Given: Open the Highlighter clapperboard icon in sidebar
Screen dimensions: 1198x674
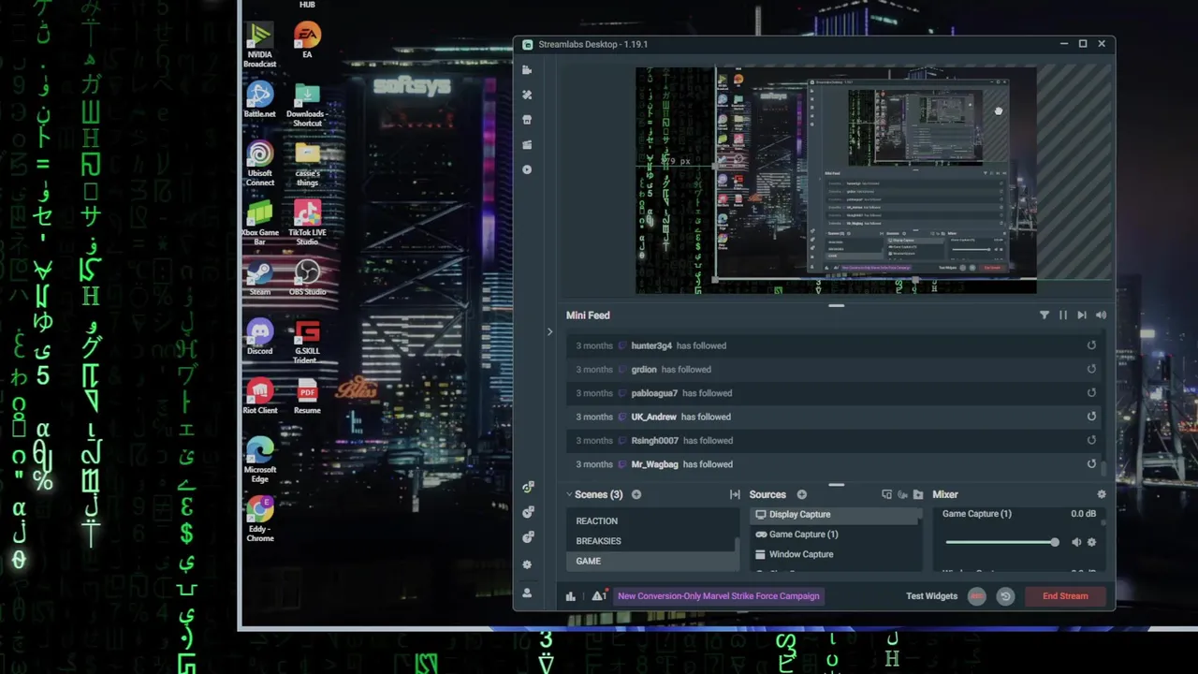Looking at the screenshot, I should point(527,144).
